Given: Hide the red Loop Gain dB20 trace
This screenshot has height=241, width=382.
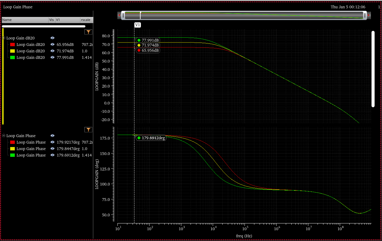Looking at the screenshot, I should click(x=52, y=44).
